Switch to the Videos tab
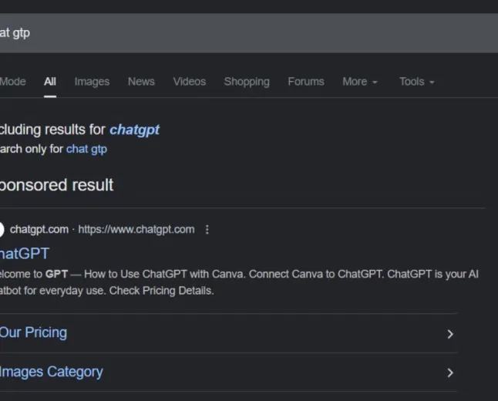498x401 pixels. [x=190, y=82]
